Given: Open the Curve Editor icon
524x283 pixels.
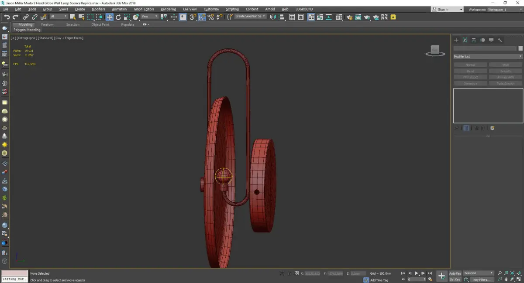Looking at the screenshot, I should (320, 17).
